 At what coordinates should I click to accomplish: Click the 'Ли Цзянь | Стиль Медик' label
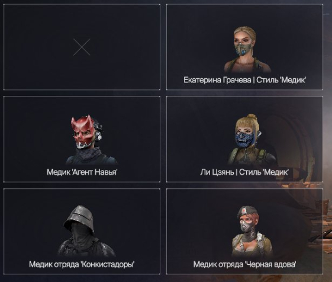244,172
